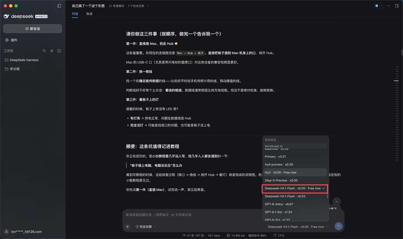Click the 工作区 section label
Image resolution: width=403 pixels, height=239 pixels.
point(9,51)
